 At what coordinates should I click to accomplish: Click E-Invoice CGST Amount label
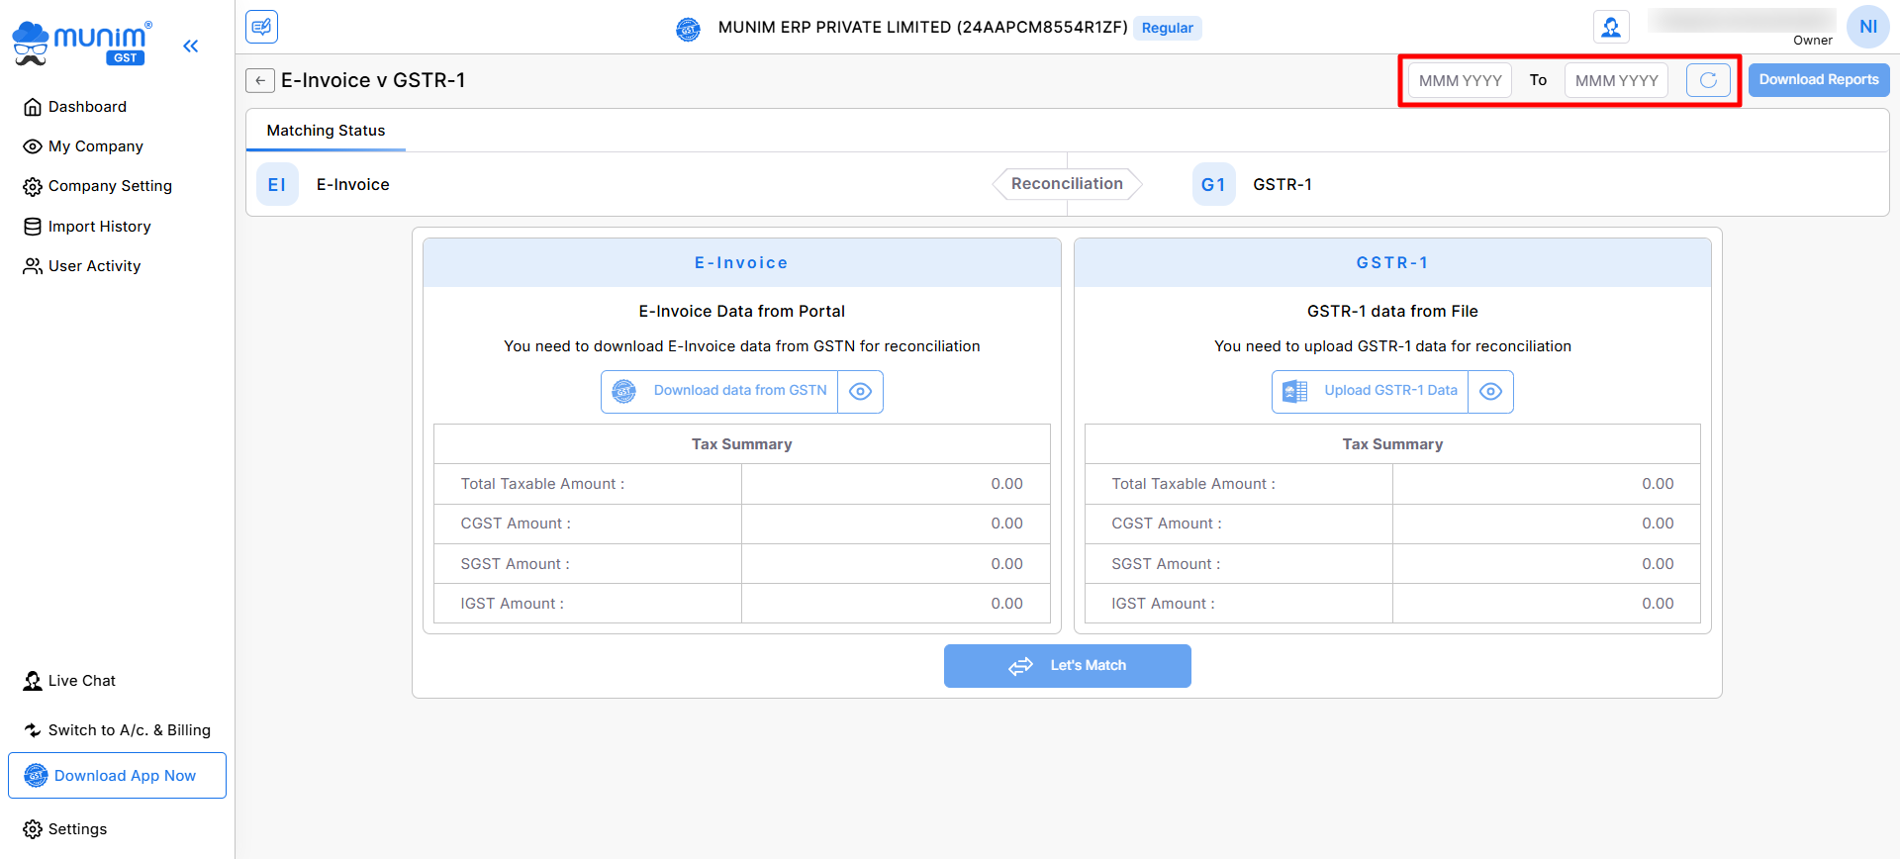(516, 524)
